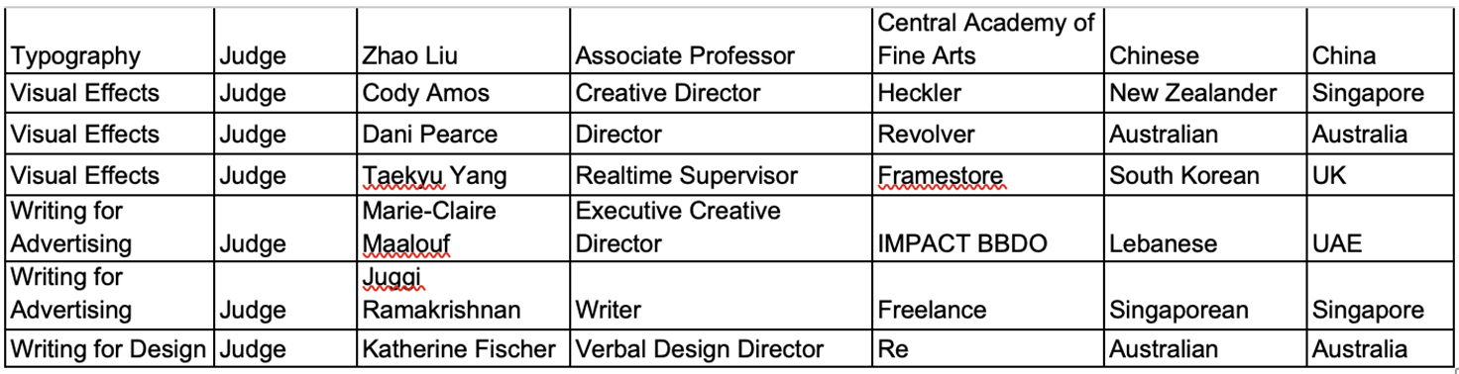Select the Cody Amos cell
1459x374 pixels.
[463, 93]
